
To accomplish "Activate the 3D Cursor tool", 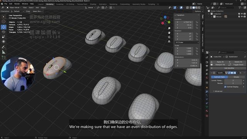I will click(x=3, y=22).
